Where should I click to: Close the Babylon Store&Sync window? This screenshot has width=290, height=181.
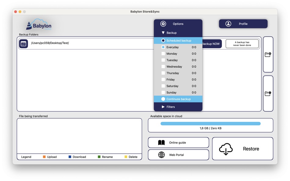pyautogui.click(x=16, y=12)
